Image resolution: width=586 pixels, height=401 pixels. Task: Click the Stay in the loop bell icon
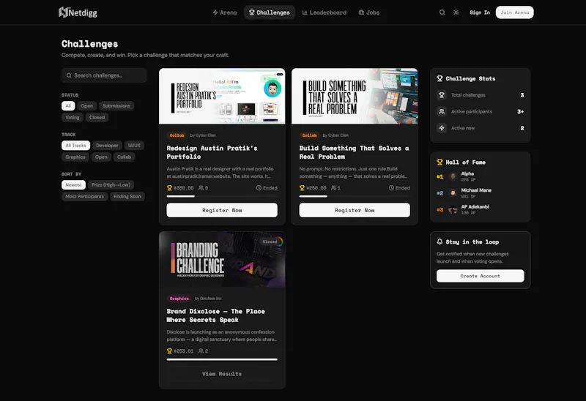click(440, 242)
